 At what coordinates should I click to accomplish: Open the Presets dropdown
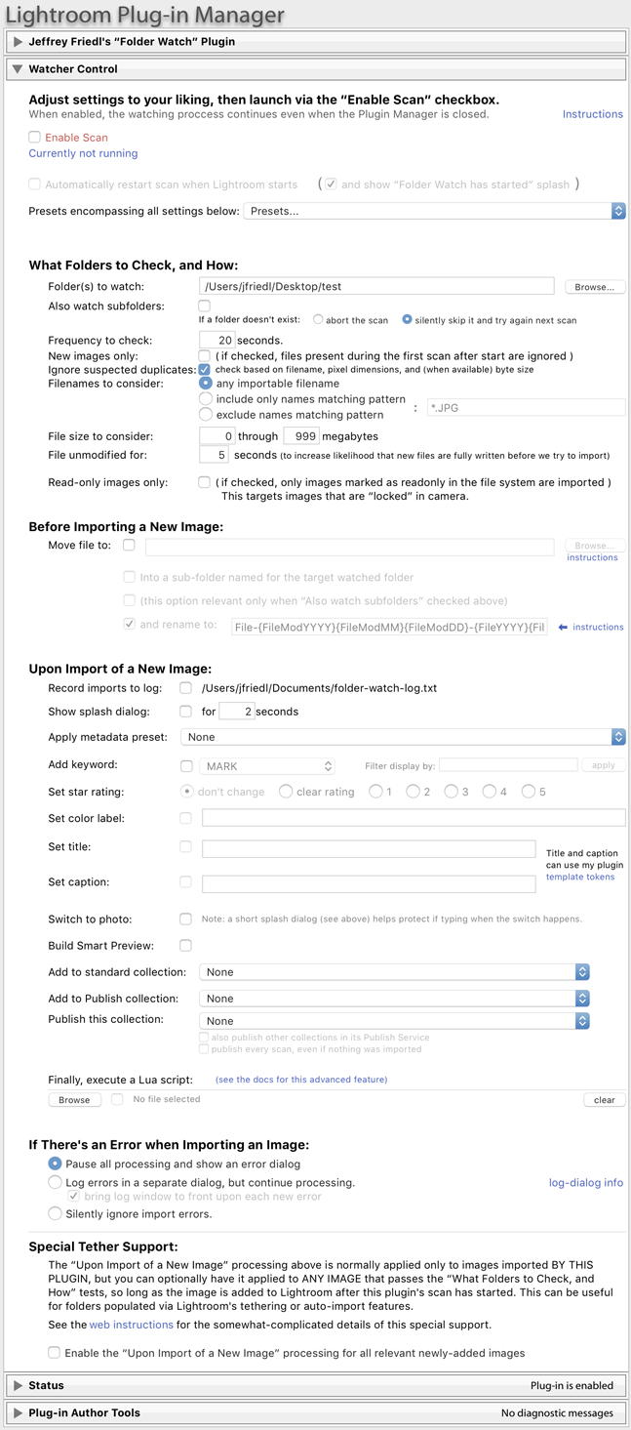(434, 211)
